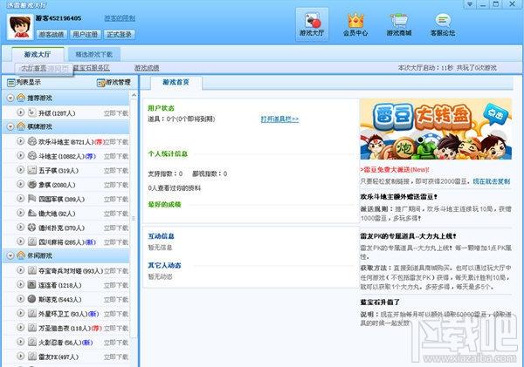Collapse the 推荐游戏 category
The image size is (524, 367).
coord(10,99)
